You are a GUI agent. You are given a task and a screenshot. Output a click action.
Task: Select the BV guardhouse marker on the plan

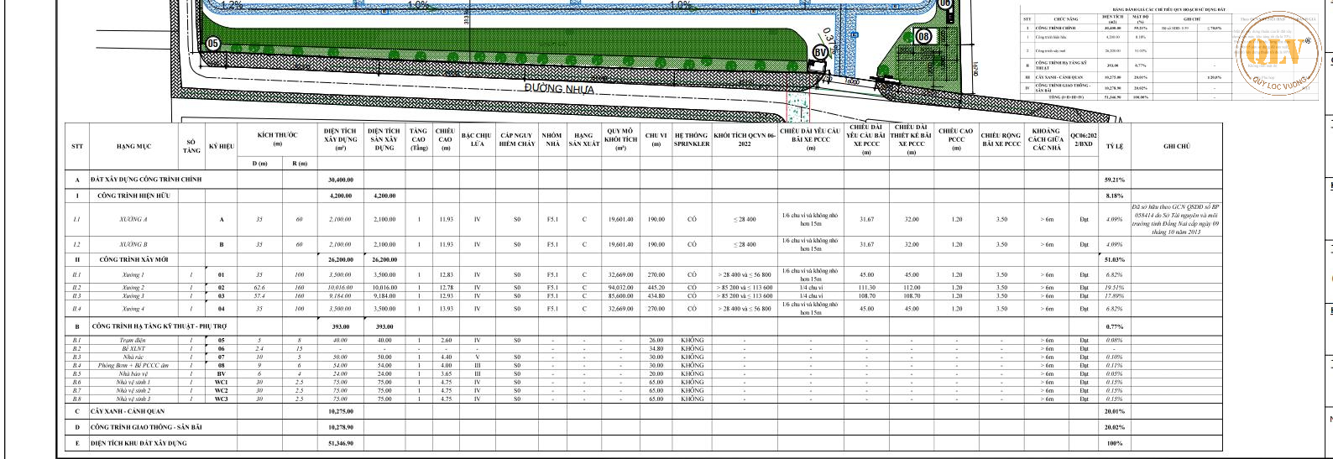tap(820, 53)
